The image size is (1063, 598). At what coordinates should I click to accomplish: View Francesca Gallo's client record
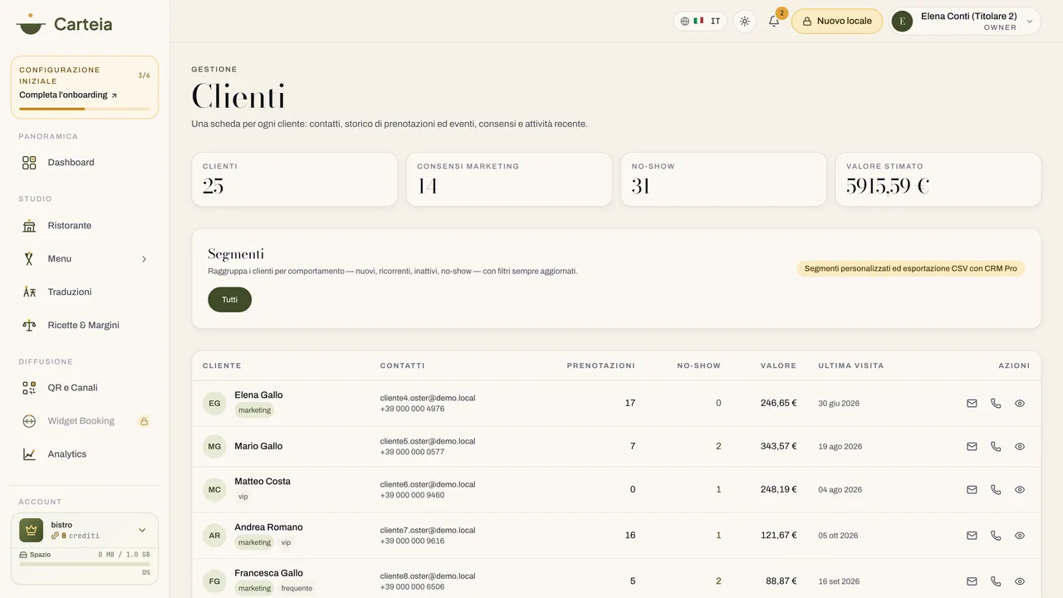(x=1020, y=581)
